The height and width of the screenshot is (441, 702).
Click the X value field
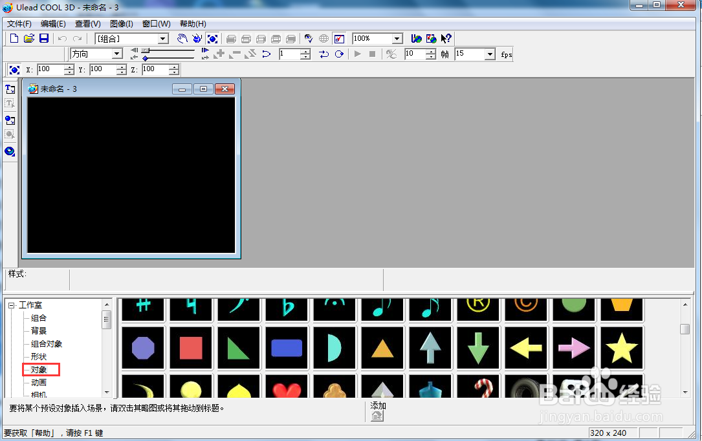point(50,69)
